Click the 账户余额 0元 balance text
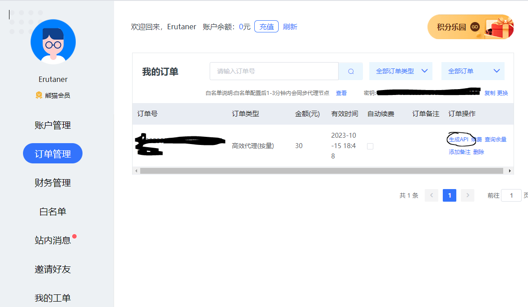This screenshot has height=307, width=528. click(x=227, y=27)
